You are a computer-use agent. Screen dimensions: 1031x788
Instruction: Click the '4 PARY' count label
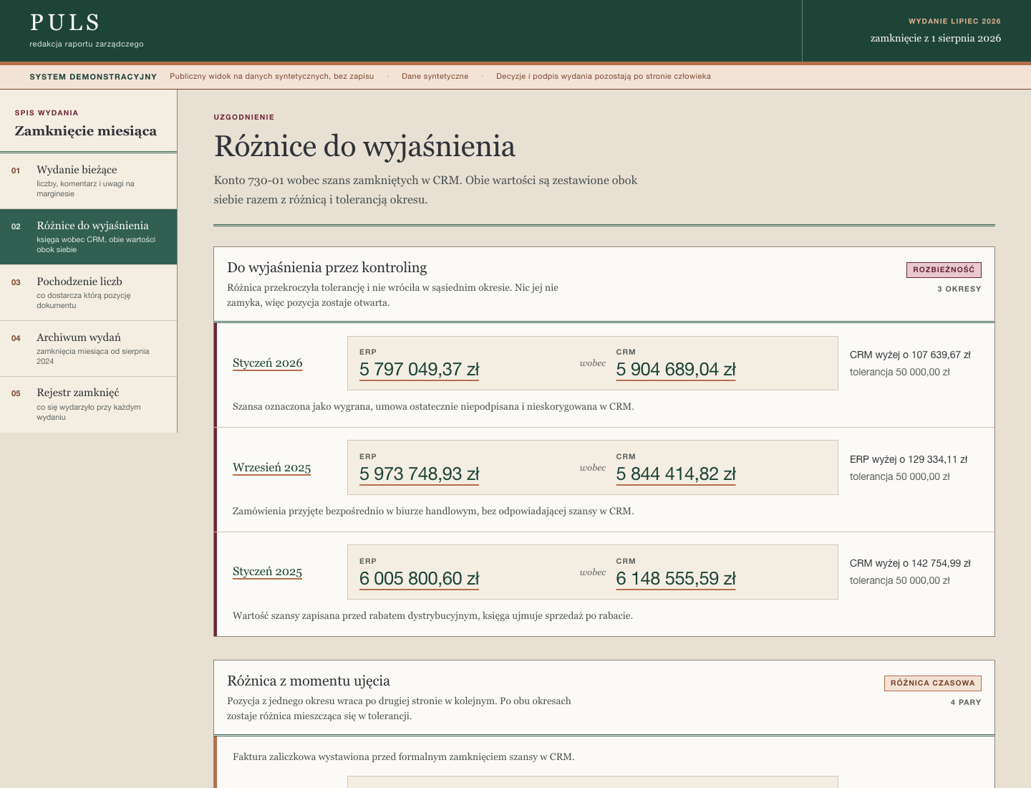pos(966,702)
